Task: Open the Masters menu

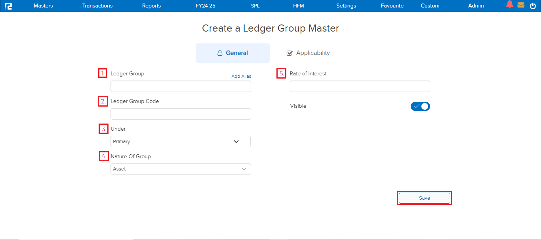Action: [x=43, y=6]
